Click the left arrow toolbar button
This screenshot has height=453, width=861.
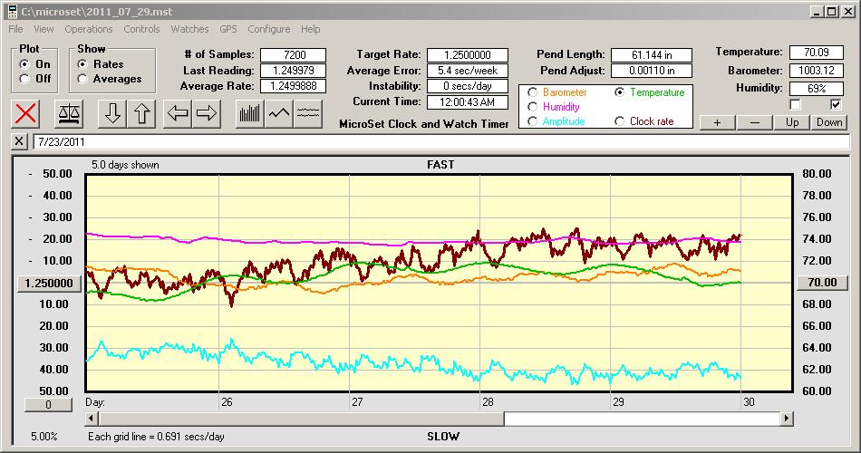pos(178,113)
